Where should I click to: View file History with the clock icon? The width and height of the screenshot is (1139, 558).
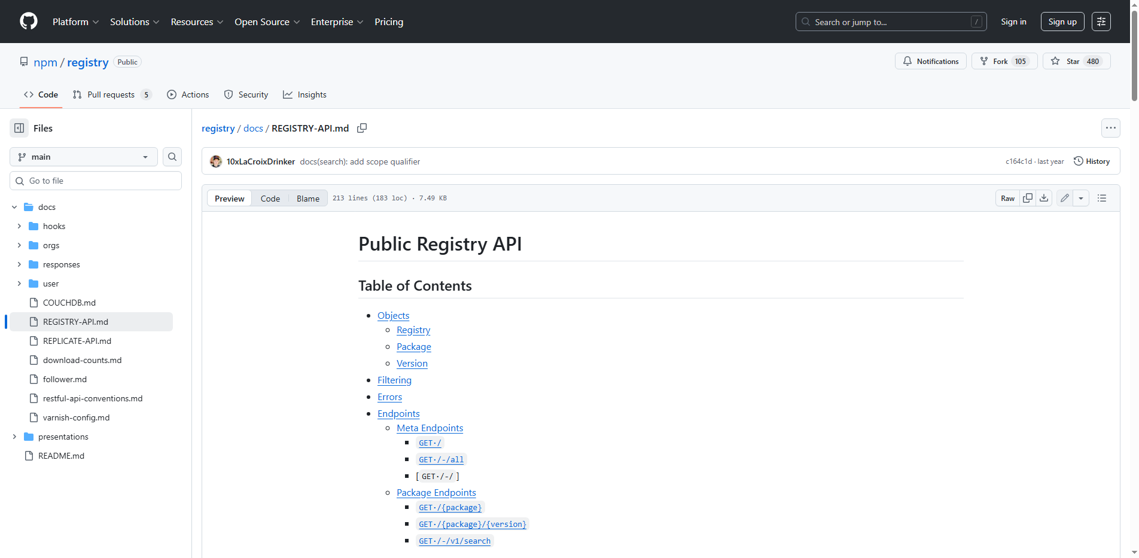pos(1092,161)
